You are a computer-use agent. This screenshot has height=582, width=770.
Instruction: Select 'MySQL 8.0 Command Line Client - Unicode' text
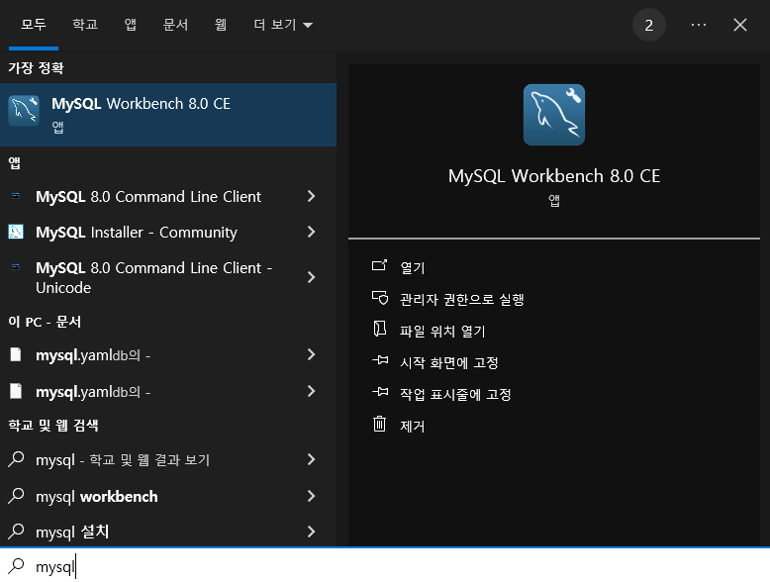point(153,277)
